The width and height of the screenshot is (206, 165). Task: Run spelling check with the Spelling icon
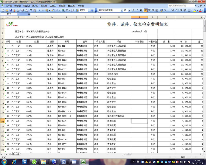tap(31, 10)
